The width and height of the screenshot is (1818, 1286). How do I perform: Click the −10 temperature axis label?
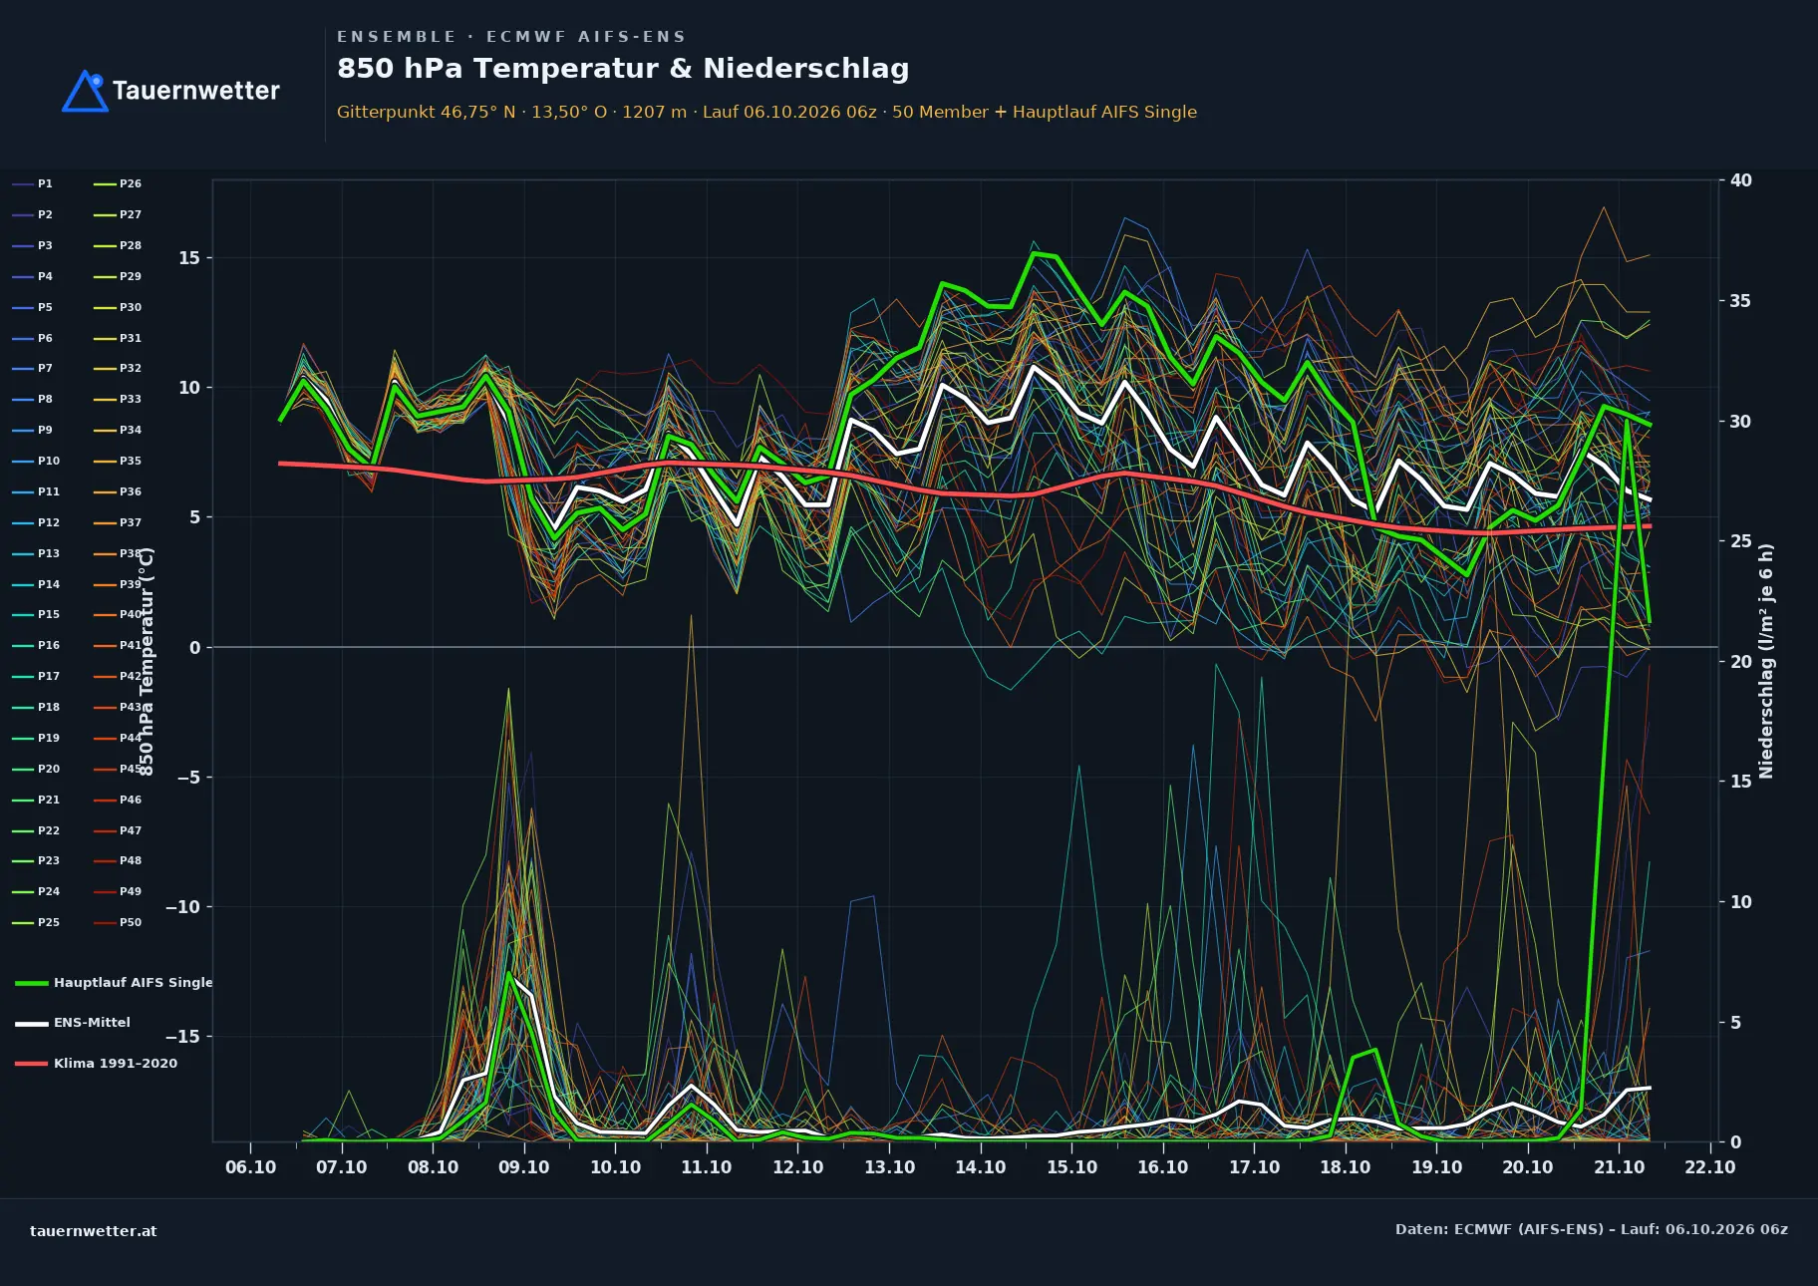click(182, 907)
